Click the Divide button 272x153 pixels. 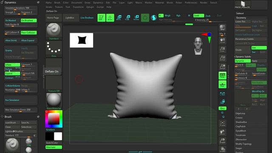pyautogui.click(x=243, y=50)
